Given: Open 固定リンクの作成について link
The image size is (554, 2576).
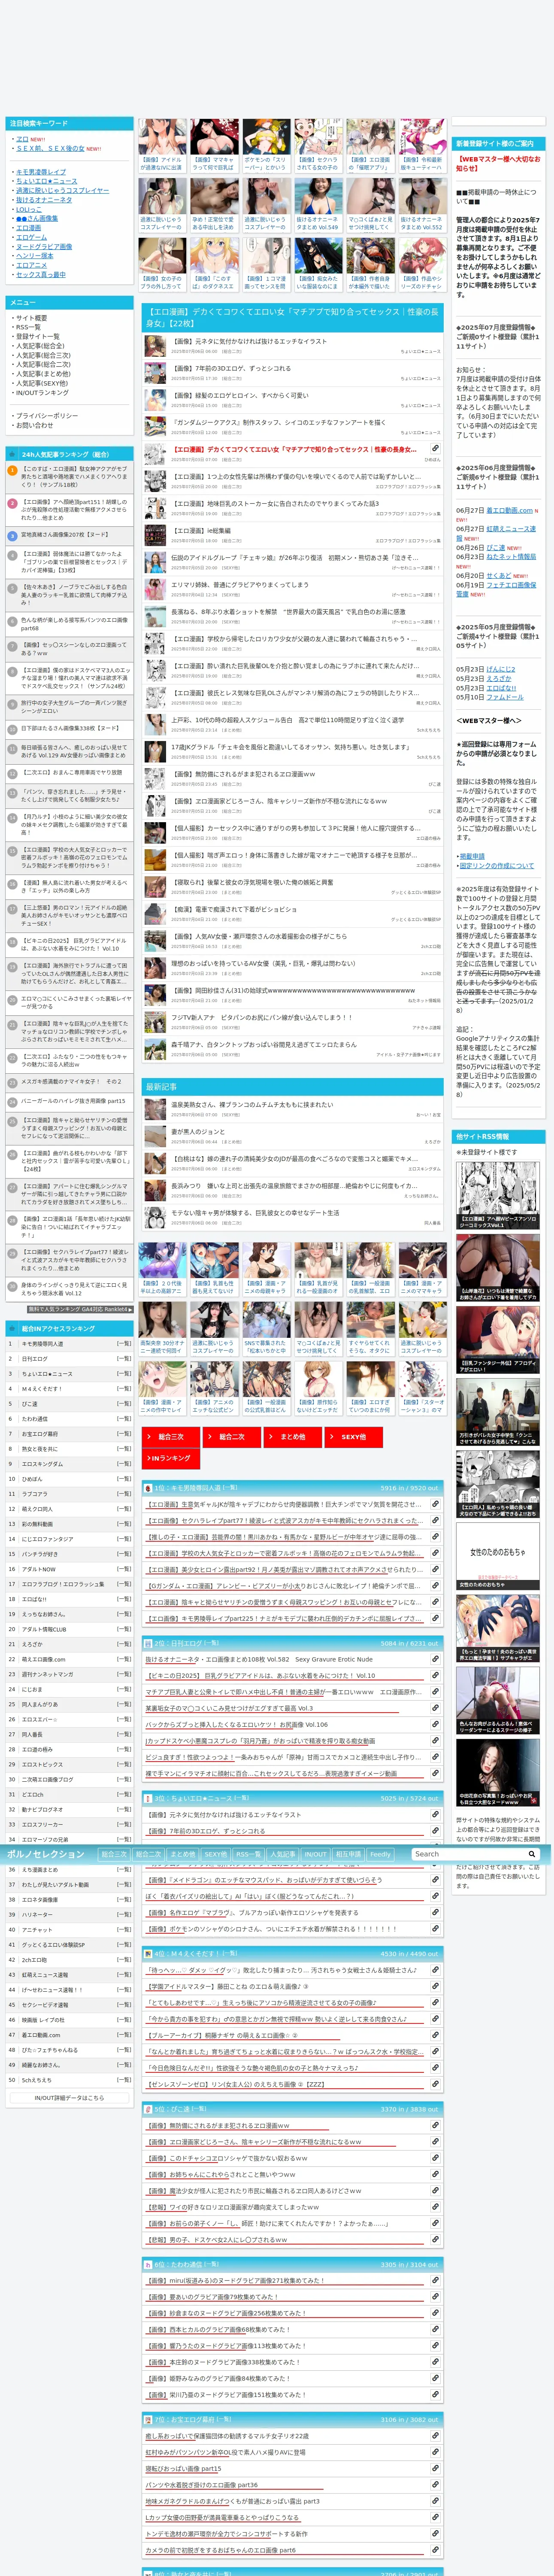Looking at the screenshot, I should [497, 866].
